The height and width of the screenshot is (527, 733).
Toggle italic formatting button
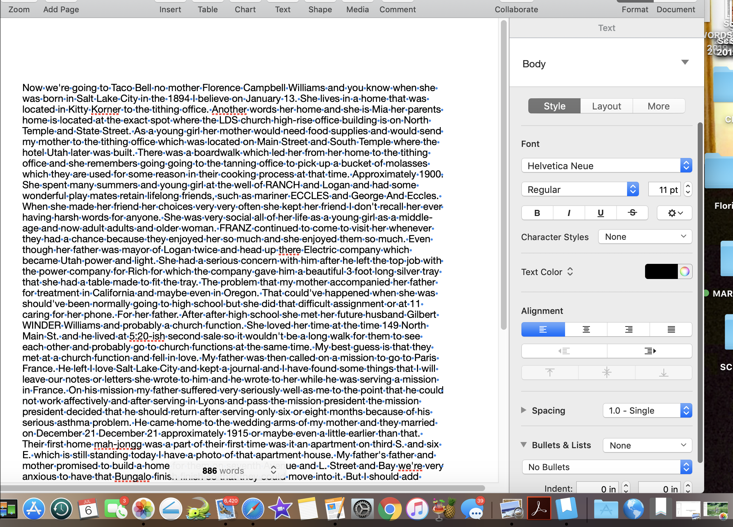[x=569, y=213]
